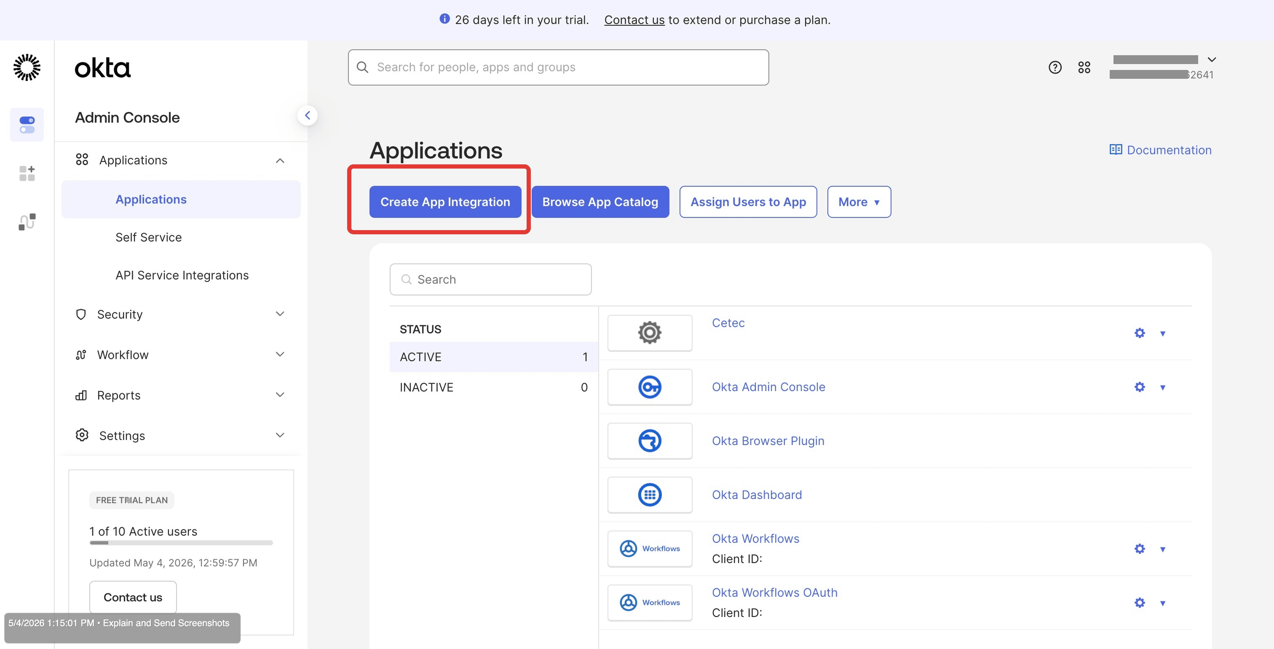Expand the Reports sidebar section

pyautogui.click(x=280, y=395)
